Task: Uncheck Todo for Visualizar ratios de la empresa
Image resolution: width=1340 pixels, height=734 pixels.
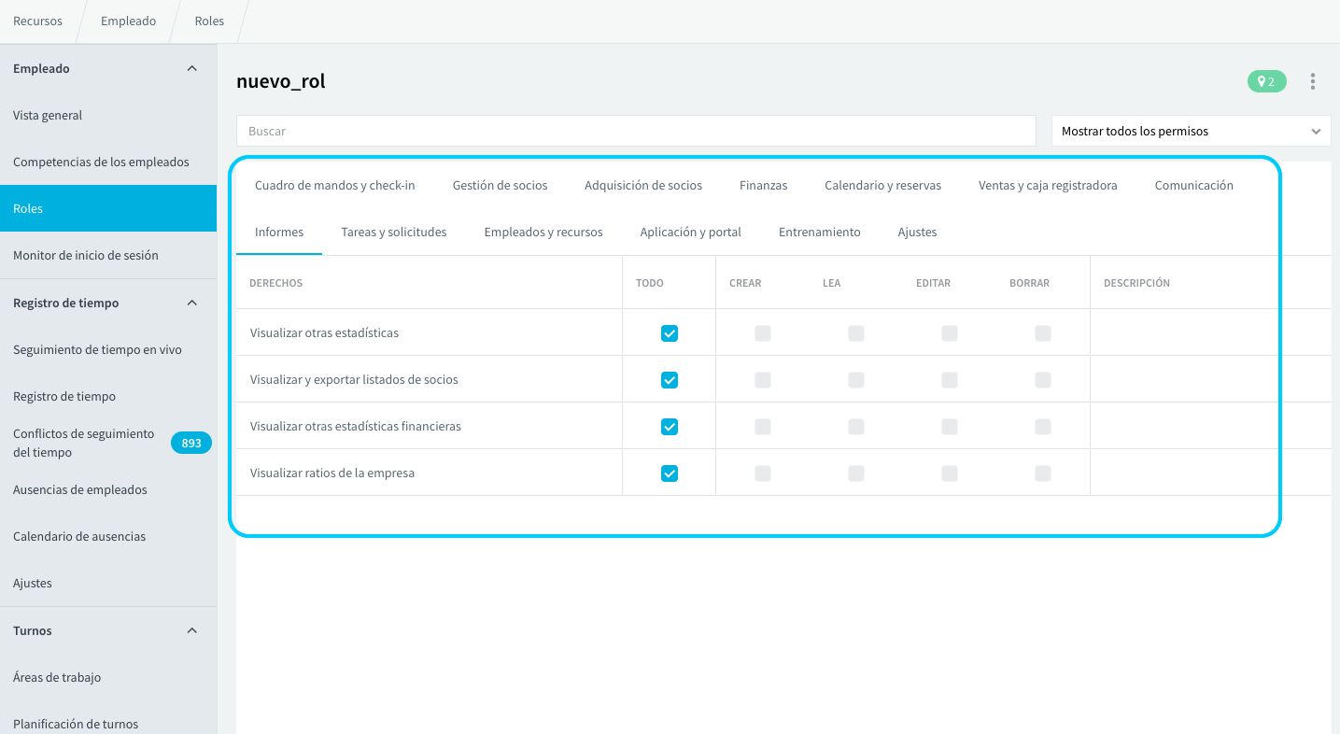Action: click(670, 473)
